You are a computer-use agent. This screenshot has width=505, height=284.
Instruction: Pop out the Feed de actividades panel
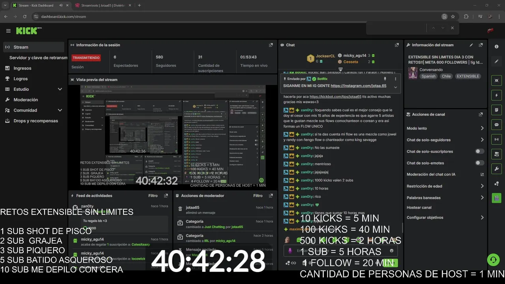[x=166, y=196]
